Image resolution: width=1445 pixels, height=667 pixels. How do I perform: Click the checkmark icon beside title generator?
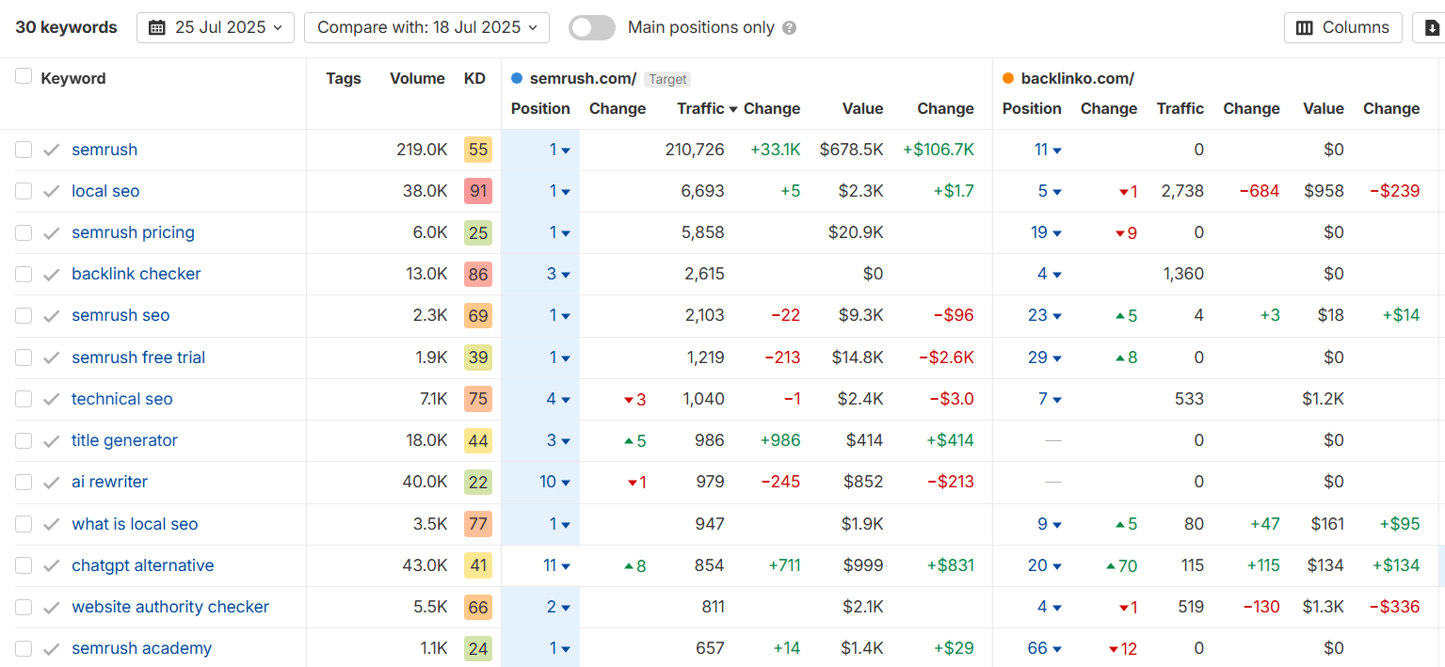coord(52,440)
